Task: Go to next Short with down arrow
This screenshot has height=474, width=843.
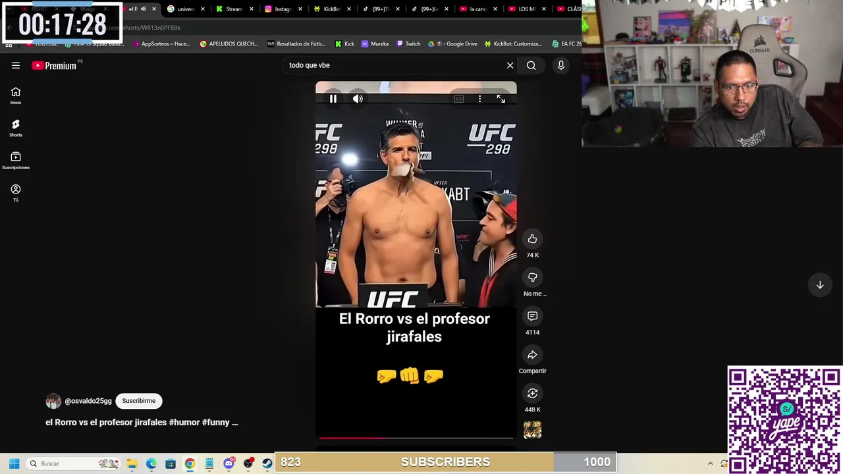Action: click(x=820, y=285)
